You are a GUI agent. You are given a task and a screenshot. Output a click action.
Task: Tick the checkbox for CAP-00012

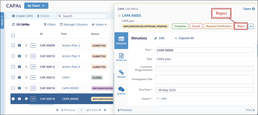(x=13, y=67)
